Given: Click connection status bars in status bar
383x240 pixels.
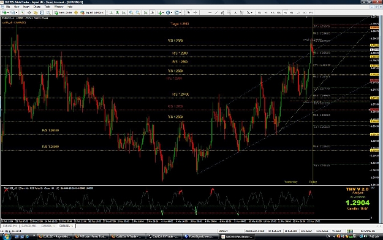Looking at the screenshot, I should coord(350,231).
